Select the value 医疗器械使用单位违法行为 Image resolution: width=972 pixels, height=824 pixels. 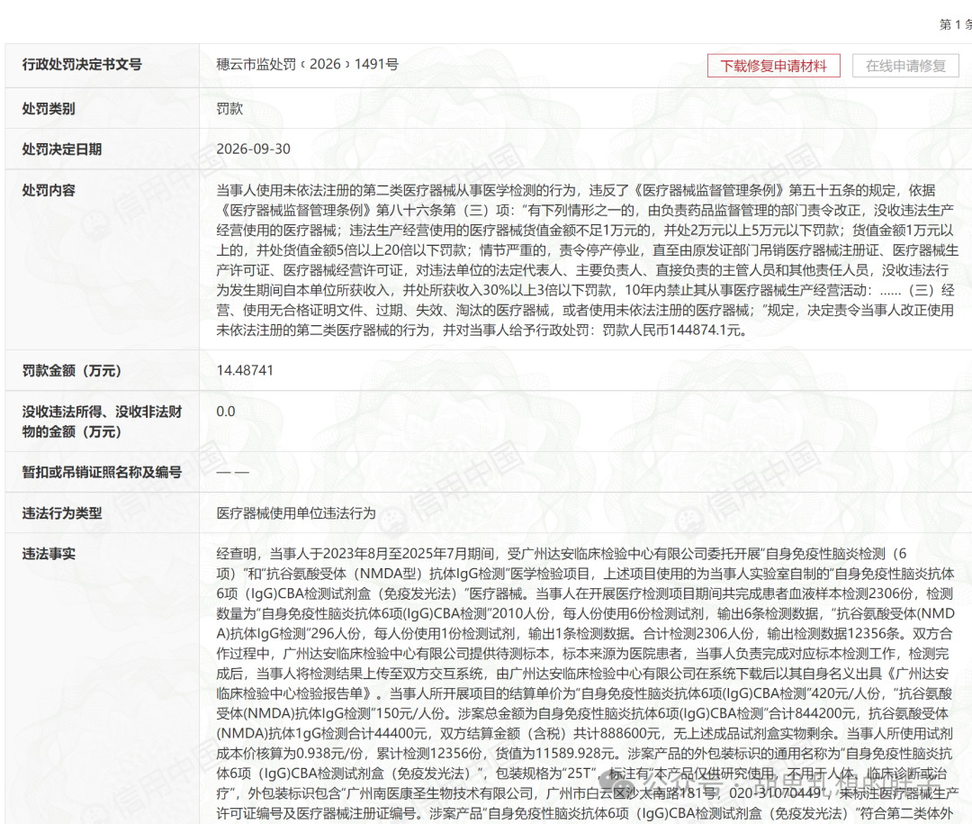pyautogui.click(x=296, y=513)
